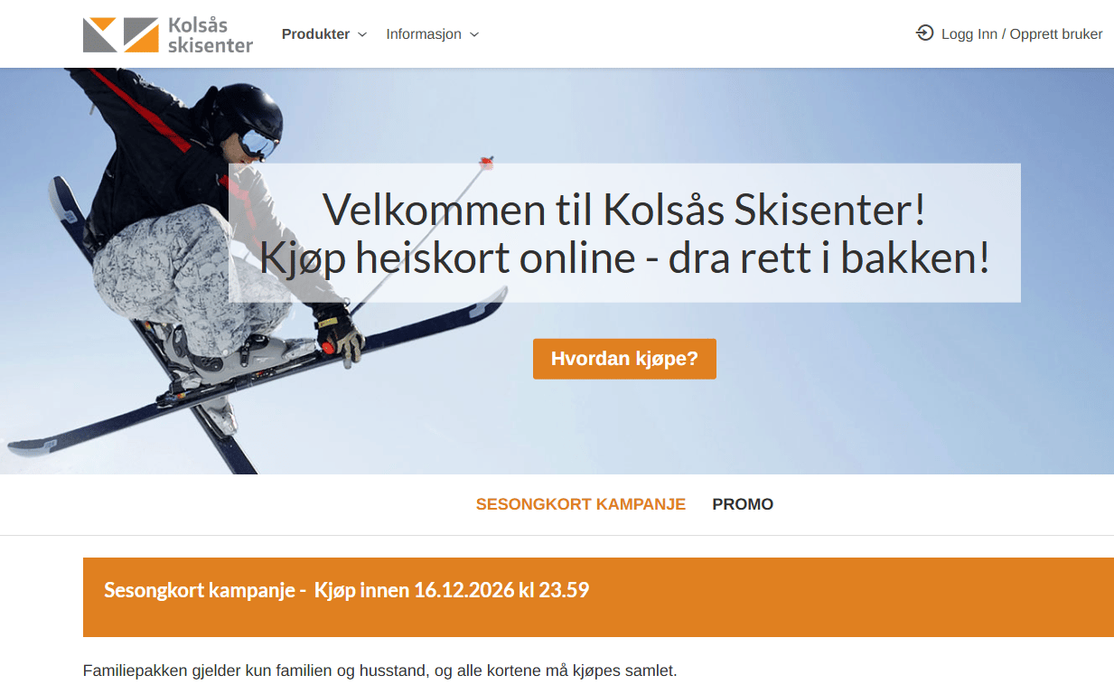Click the red ski pole basket

(x=486, y=163)
